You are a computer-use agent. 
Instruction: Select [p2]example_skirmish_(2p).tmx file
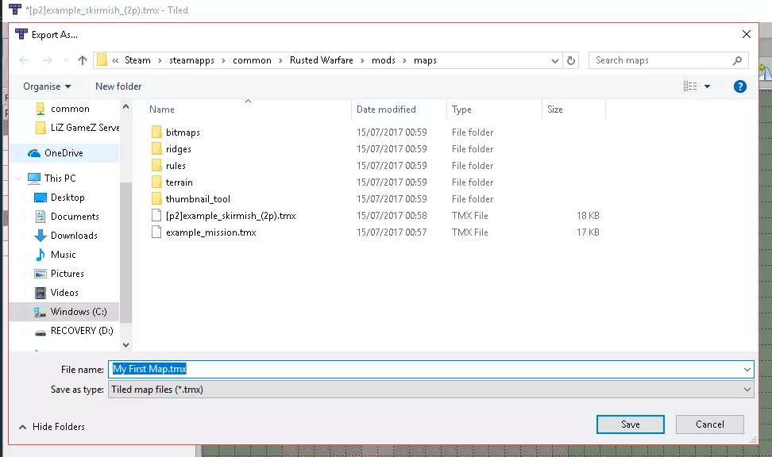(x=230, y=216)
